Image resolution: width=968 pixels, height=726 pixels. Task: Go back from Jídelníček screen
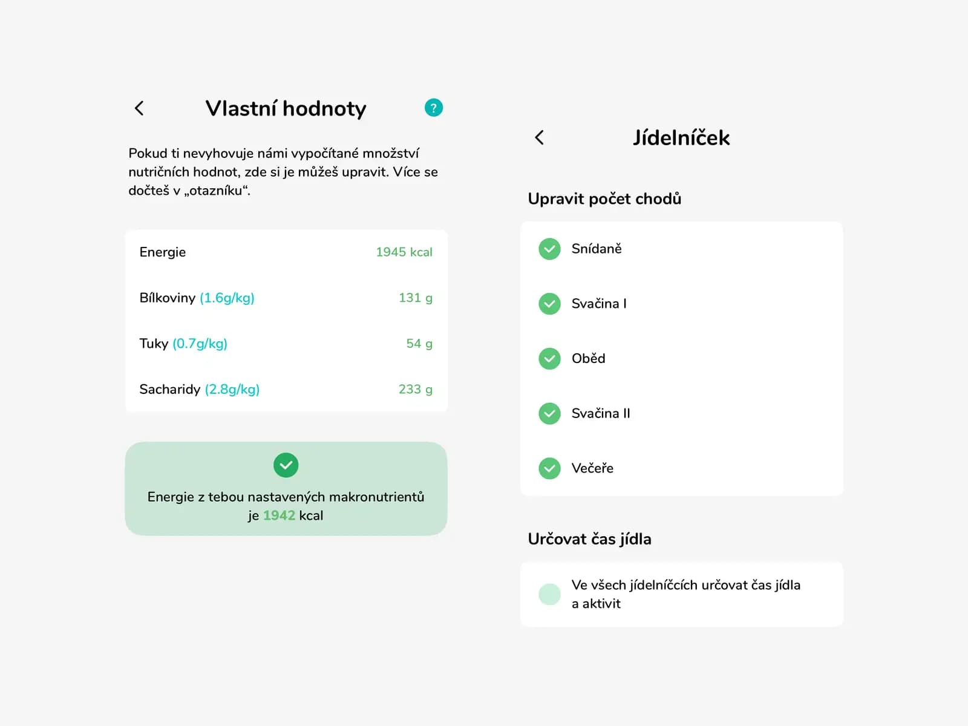coord(540,137)
